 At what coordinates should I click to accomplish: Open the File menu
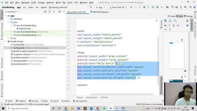click(x=6, y=2)
